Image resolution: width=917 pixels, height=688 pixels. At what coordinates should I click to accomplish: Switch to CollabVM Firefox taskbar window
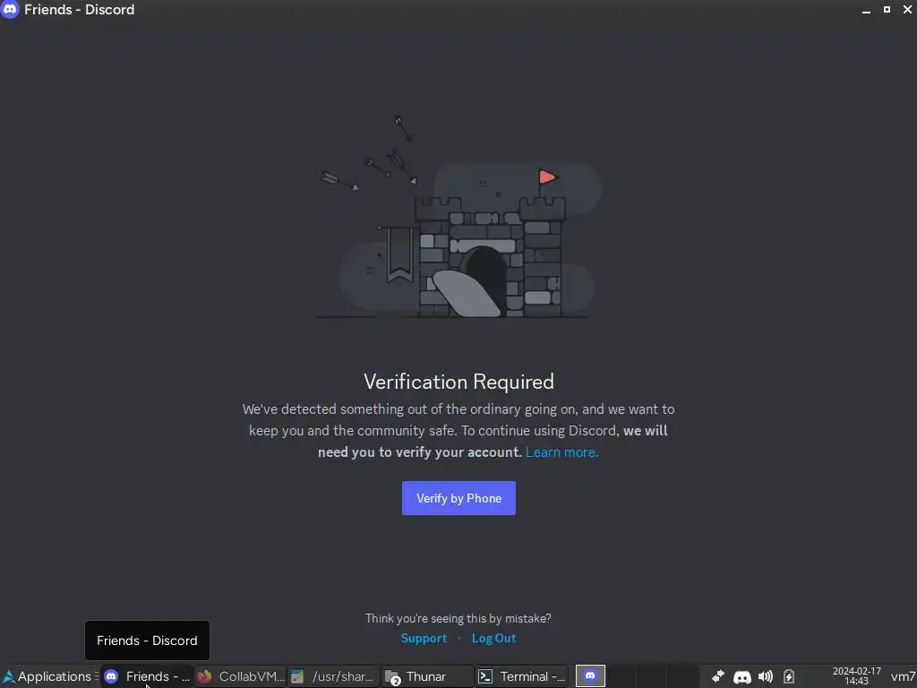[240, 676]
